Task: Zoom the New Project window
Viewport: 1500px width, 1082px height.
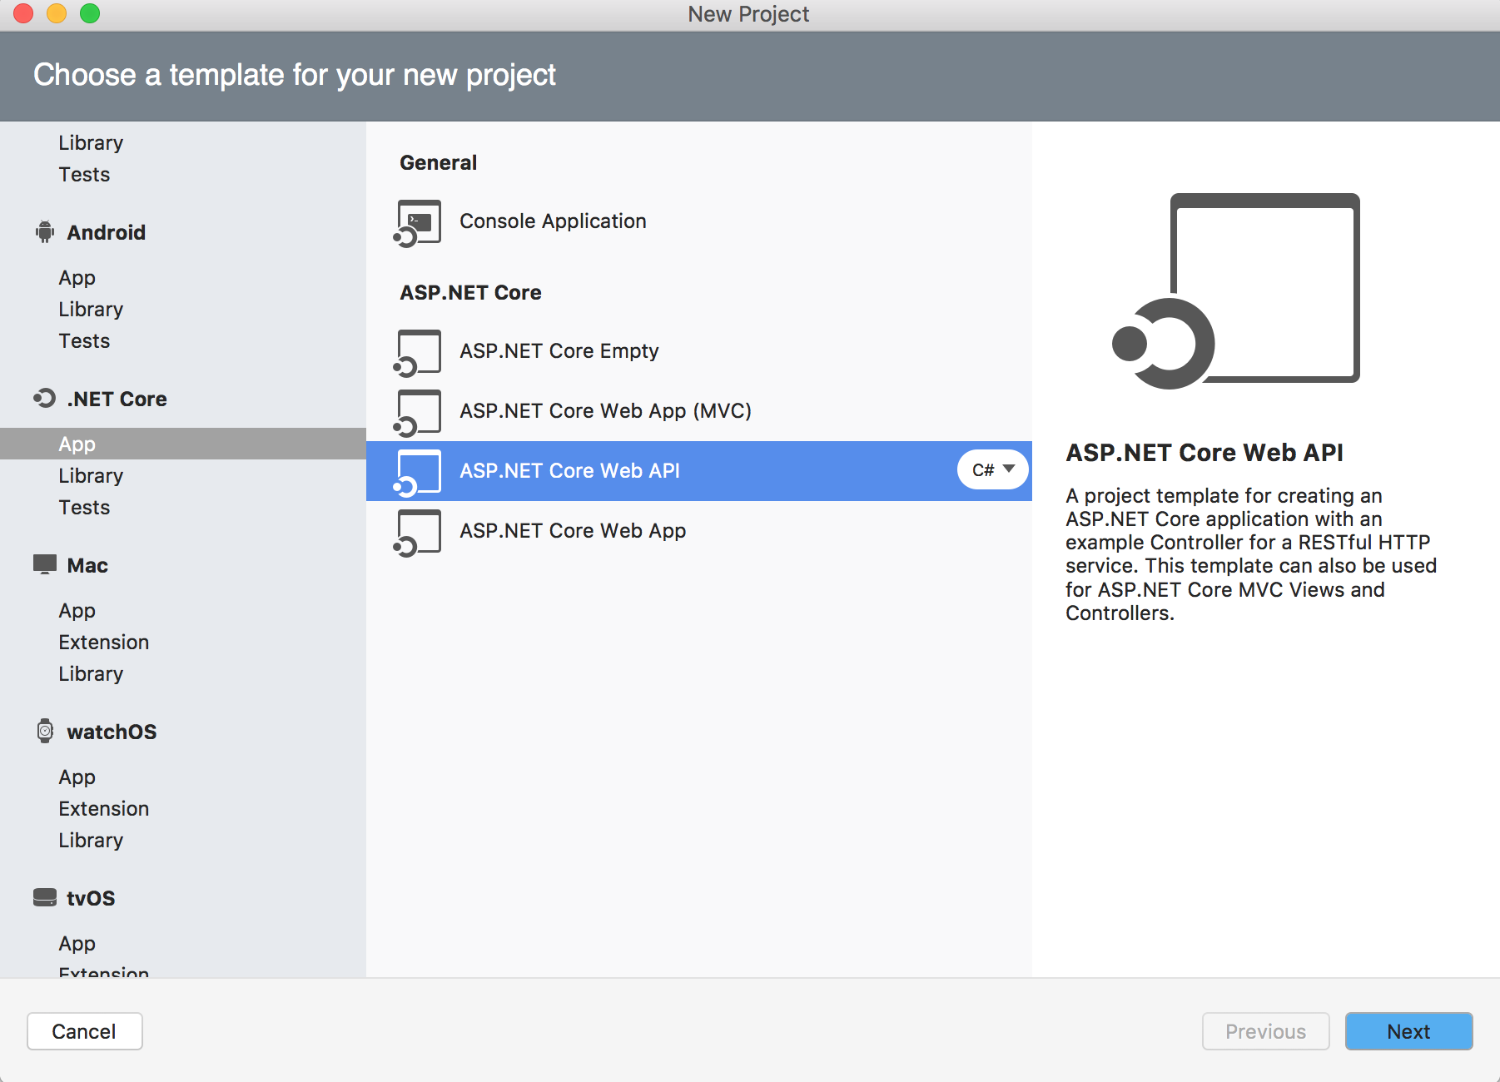Action: pos(90,13)
